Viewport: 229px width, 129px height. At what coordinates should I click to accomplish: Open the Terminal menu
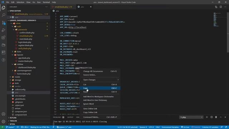tap(46, 2)
